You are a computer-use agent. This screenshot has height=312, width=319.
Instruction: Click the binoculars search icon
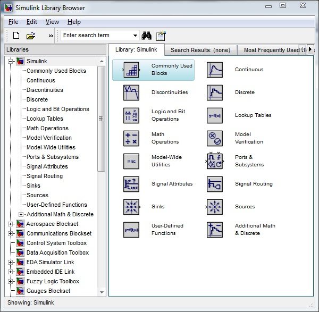147,36
